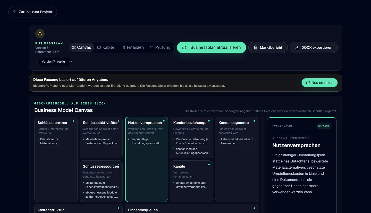Click the FOKUSFLÄCHE label in the side panel
The image size is (371, 213).
click(x=283, y=126)
